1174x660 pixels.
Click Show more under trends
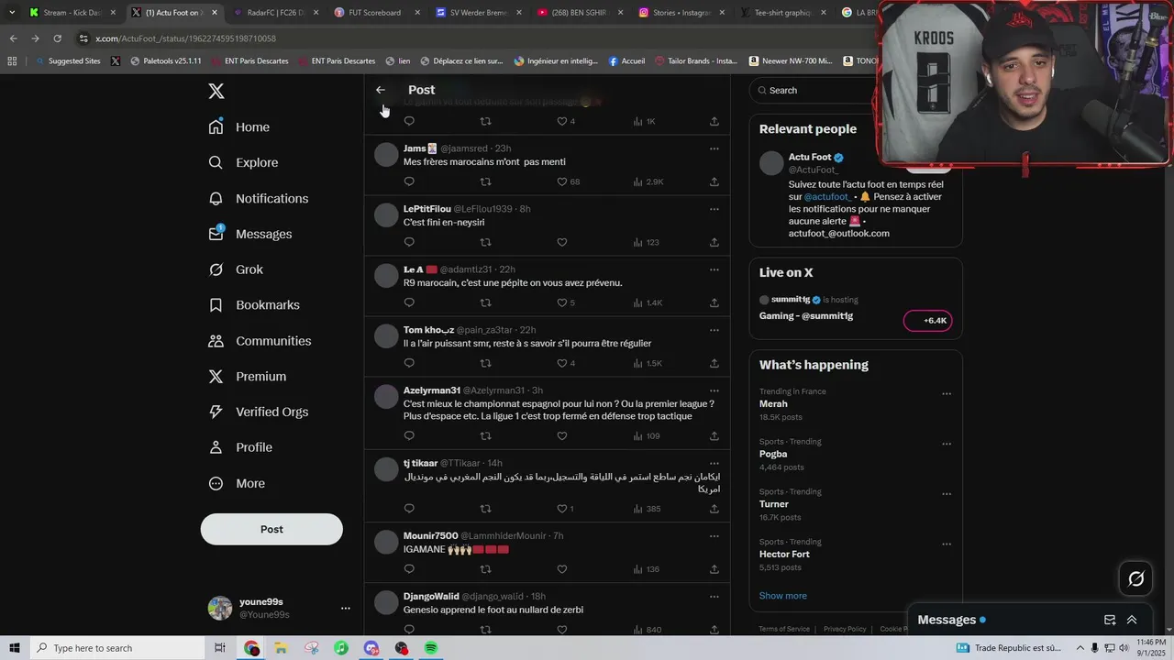pos(782,596)
